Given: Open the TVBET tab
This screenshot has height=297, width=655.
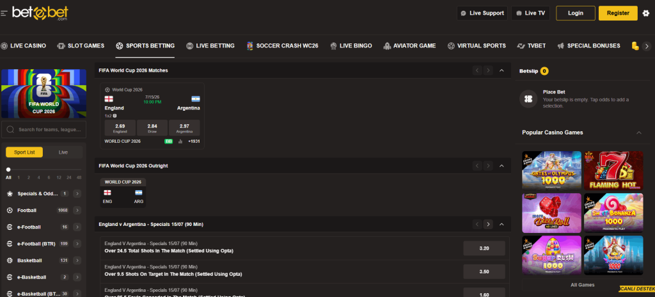Looking at the screenshot, I should coord(532,46).
